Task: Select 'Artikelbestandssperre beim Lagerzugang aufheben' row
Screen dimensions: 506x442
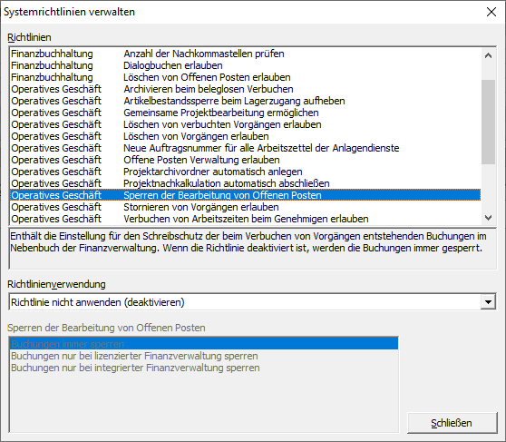Action: tap(245, 101)
